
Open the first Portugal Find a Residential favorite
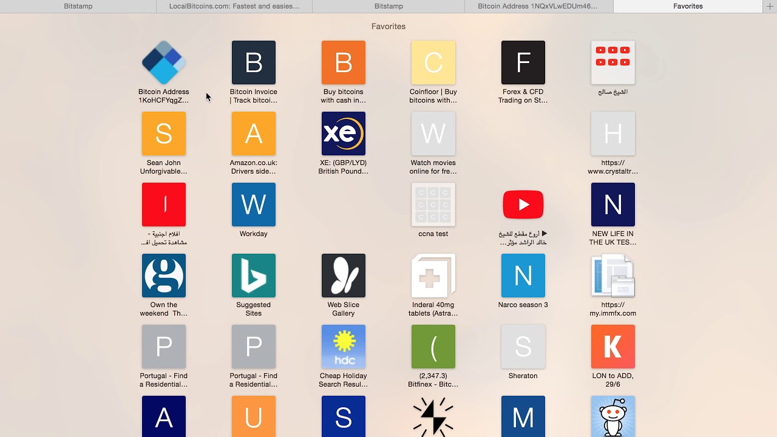[x=164, y=347]
